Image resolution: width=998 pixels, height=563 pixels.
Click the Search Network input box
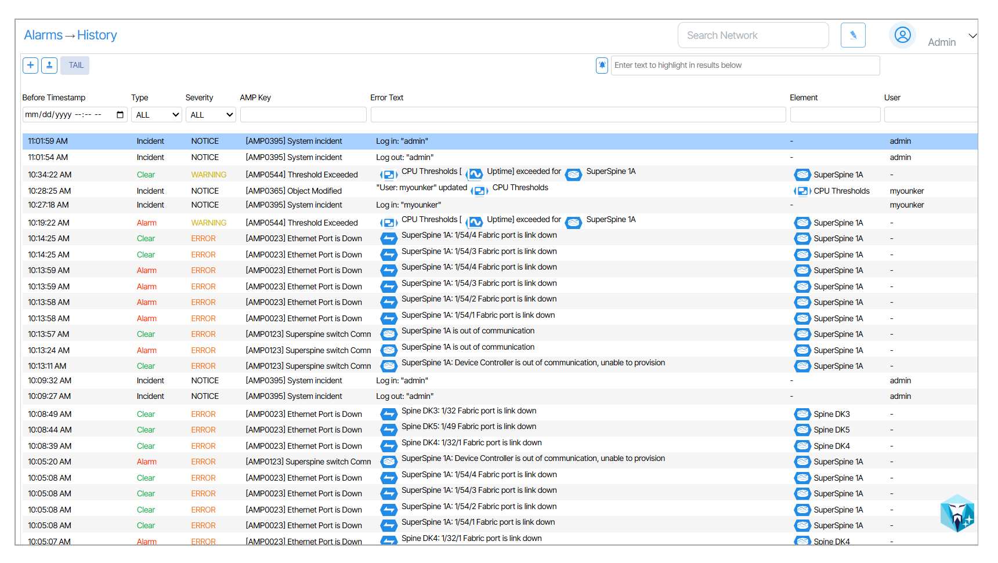pyautogui.click(x=753, y=35)
